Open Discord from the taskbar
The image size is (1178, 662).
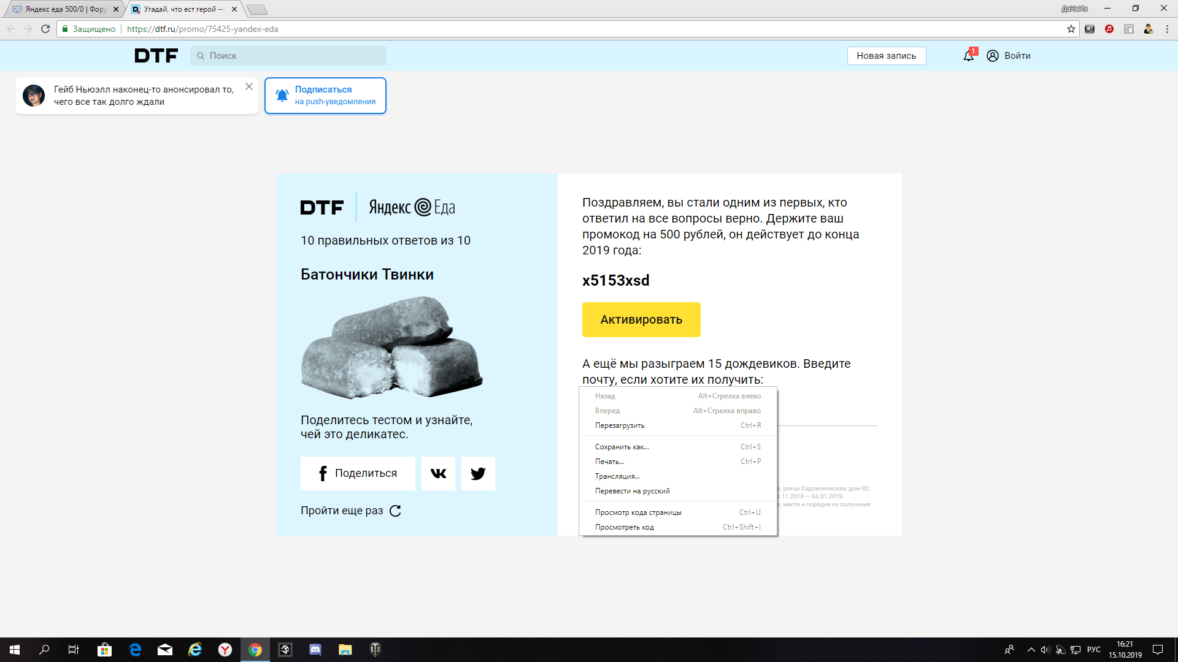click(315, 650)
